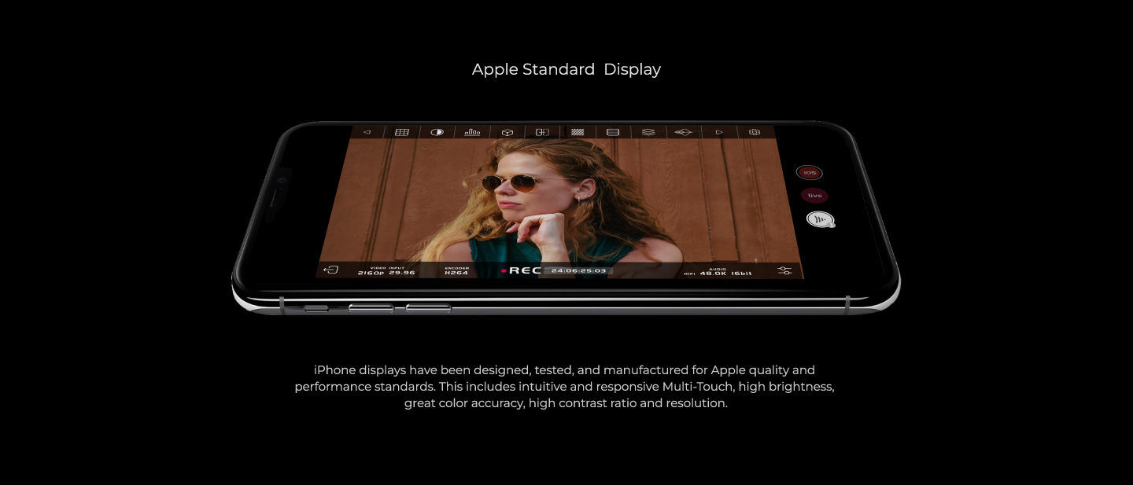The width and height of the screenshot is (1133, 485).
Task: Tap the exit arrow icon on bottom bar
Action: (331, 270)
